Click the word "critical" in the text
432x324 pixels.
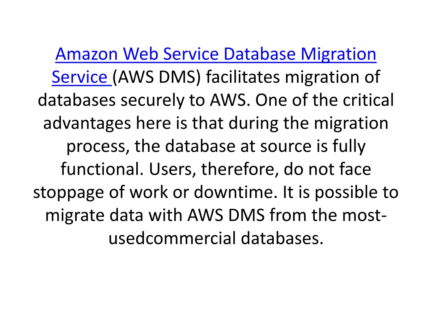tap(368, 100)
